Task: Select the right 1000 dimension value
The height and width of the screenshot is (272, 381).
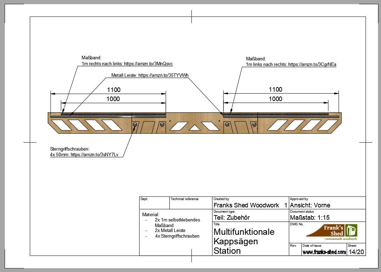Action: click(x=275, y=99)
